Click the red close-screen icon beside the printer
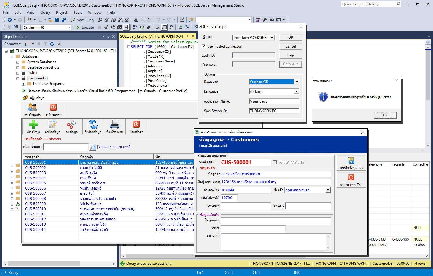433x276 pixels. pyautogui.click(x=136, y=124)
